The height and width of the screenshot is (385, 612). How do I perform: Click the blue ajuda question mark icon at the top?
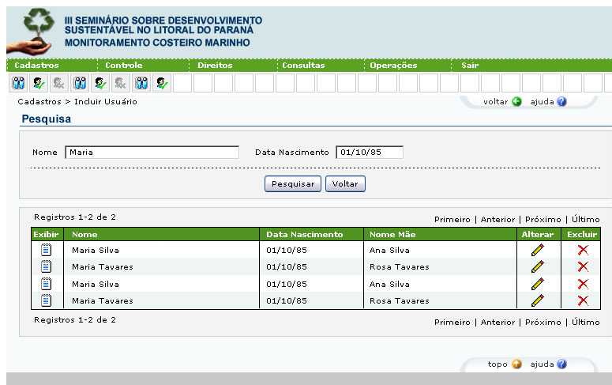[x=562, y=102]
